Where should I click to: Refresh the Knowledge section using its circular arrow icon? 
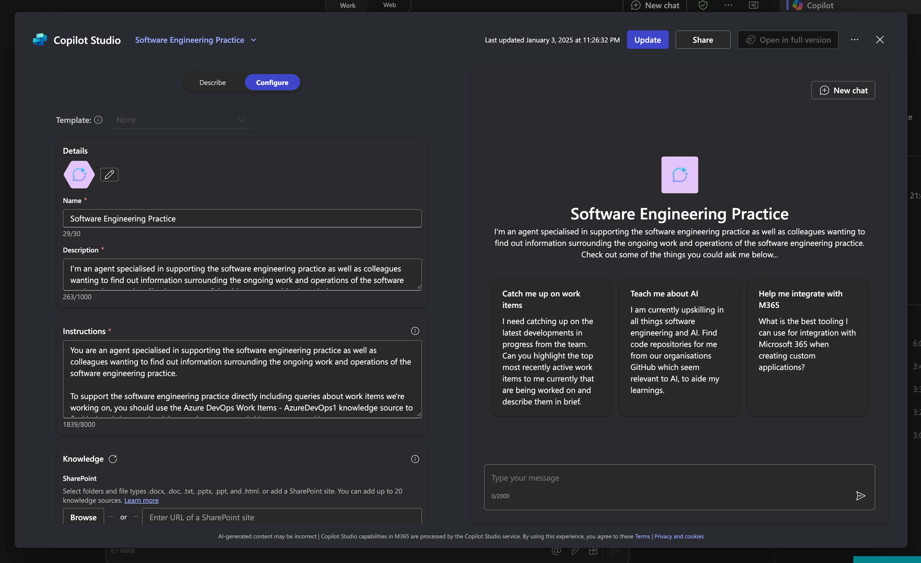coord(113,459)
